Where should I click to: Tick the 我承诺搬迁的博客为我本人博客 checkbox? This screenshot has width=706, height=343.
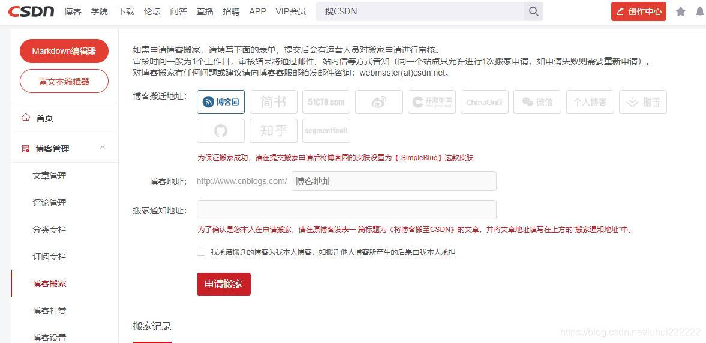tap(201, 252)
